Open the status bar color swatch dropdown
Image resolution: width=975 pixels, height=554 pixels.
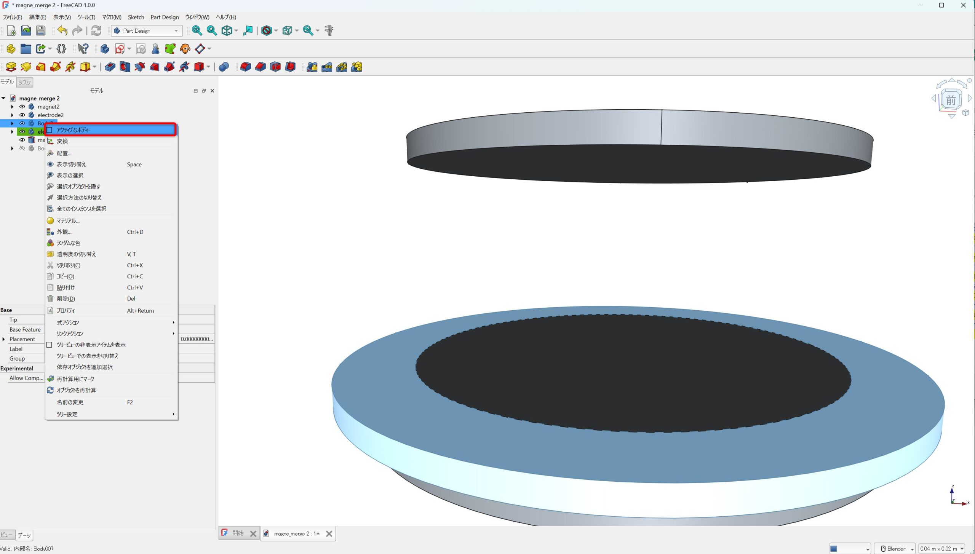coord(850,549)
